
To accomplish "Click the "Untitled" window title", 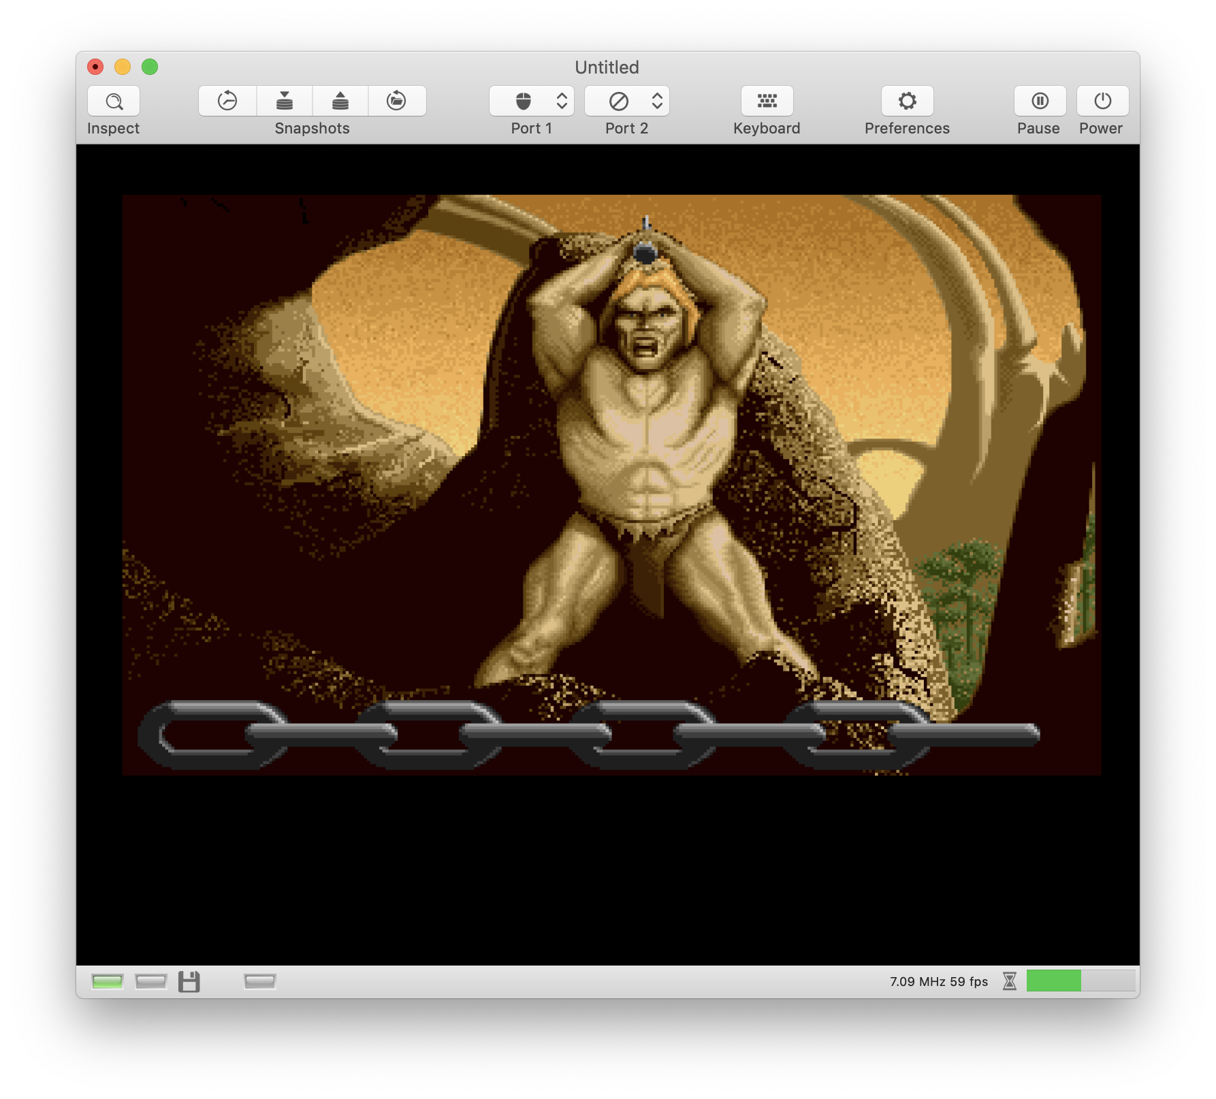I will coord(607,67).
